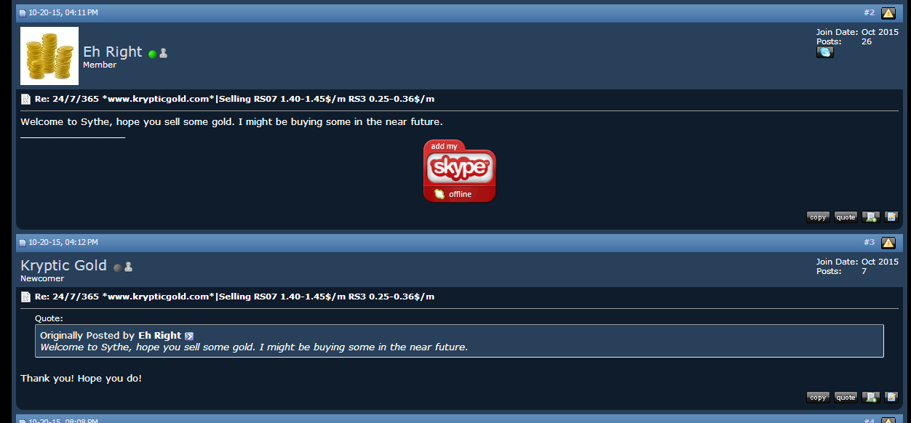Open the Kryptic Gold username menu

click(x=64, y=265)
